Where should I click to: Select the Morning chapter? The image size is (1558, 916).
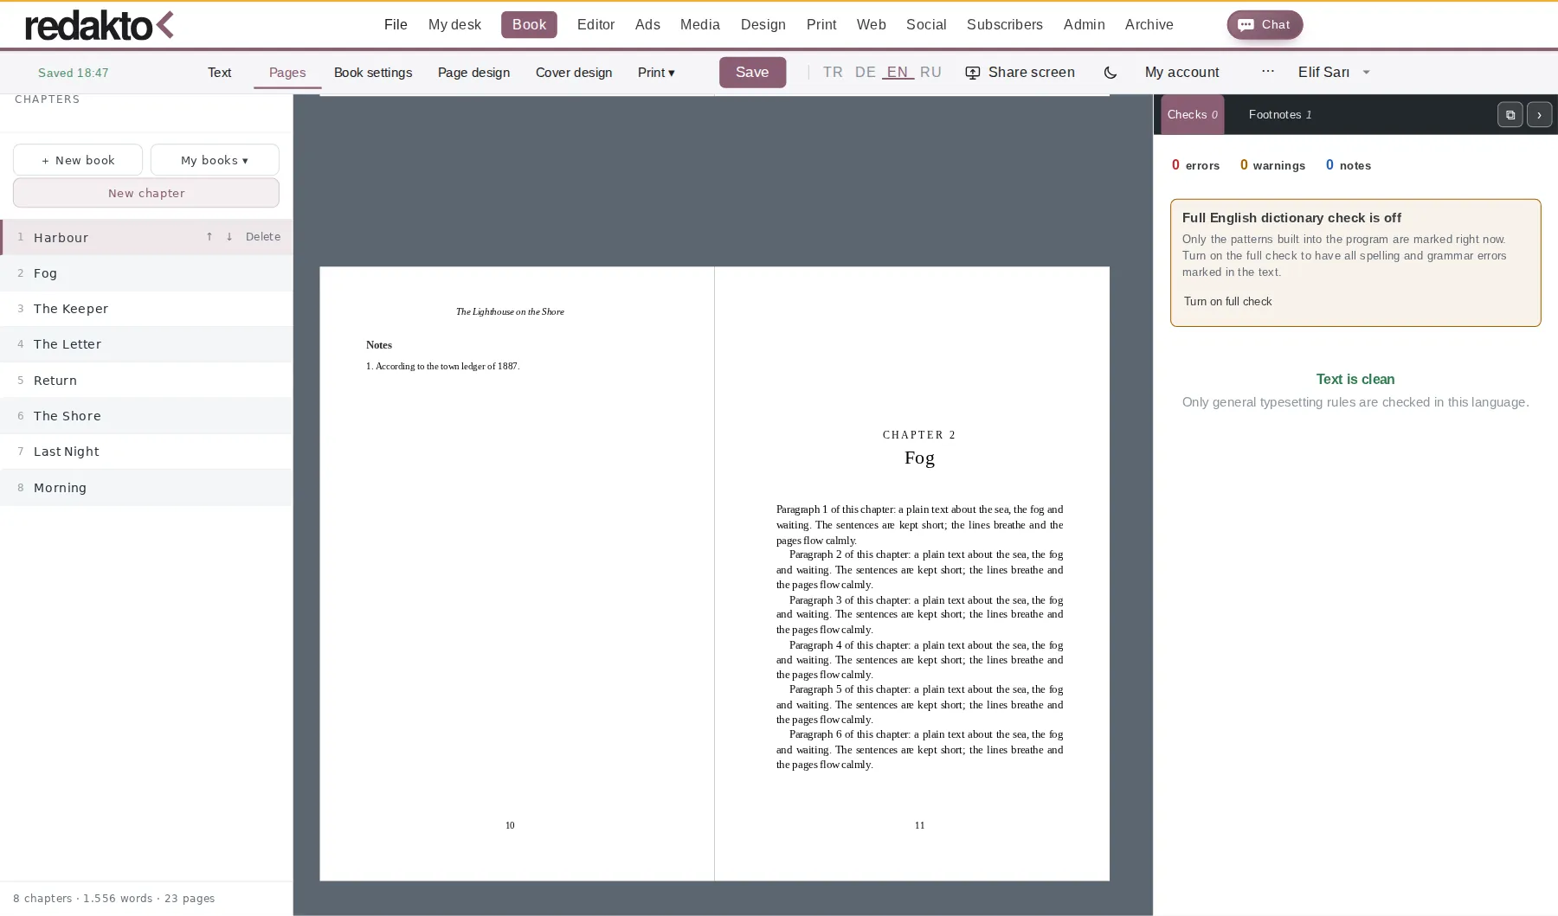click(x=146, y=488)
